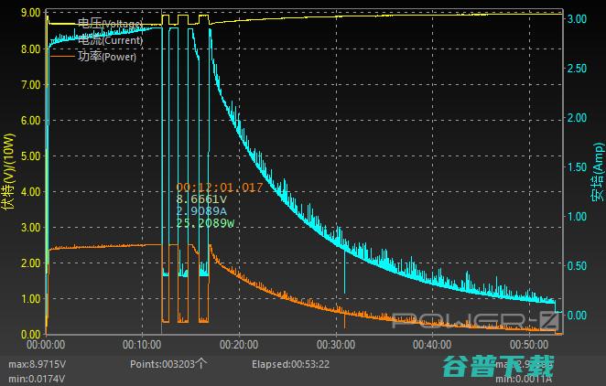Image resolution: width=606 pixels, height=386 pixels.
Task: Click the Elapsed:00:53:22 status text
Action: pos(291,363)
